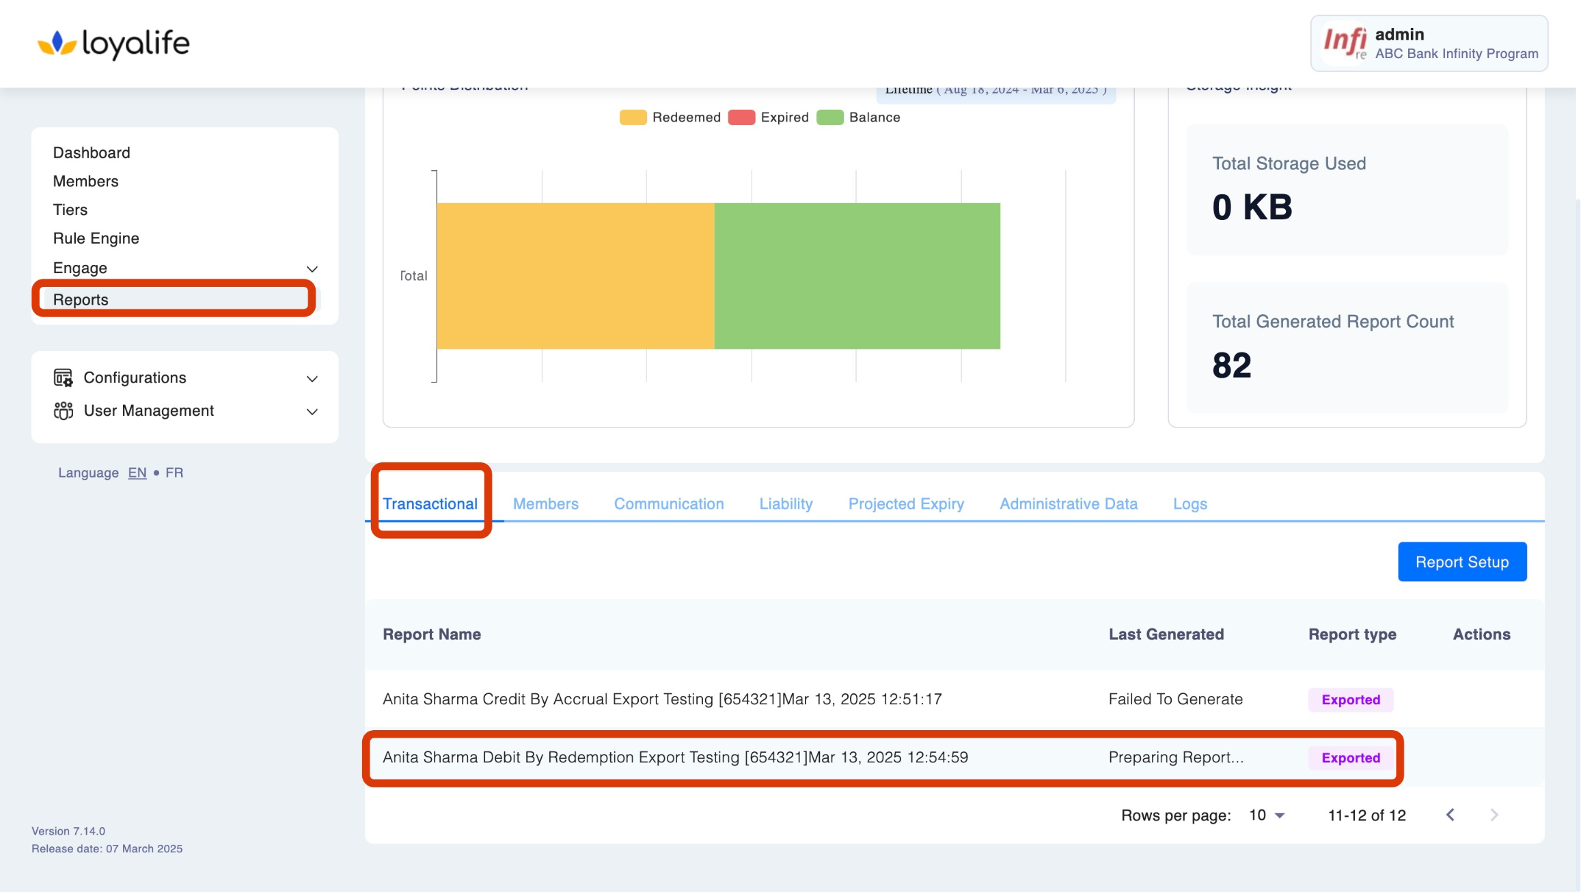
Task: Expand the Configurations section chevron
Action: [312, 378]
